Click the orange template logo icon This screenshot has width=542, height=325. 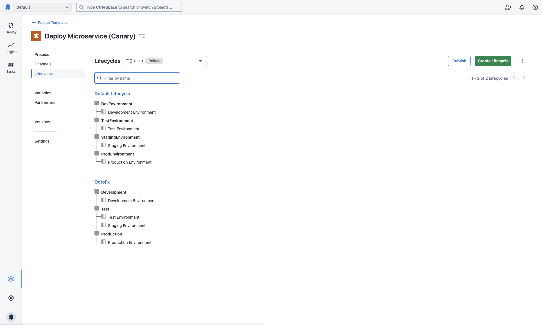[x=36, y=36]
